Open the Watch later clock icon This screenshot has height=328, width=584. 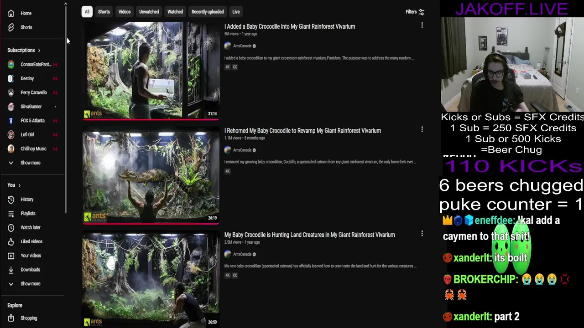(11, 227)
